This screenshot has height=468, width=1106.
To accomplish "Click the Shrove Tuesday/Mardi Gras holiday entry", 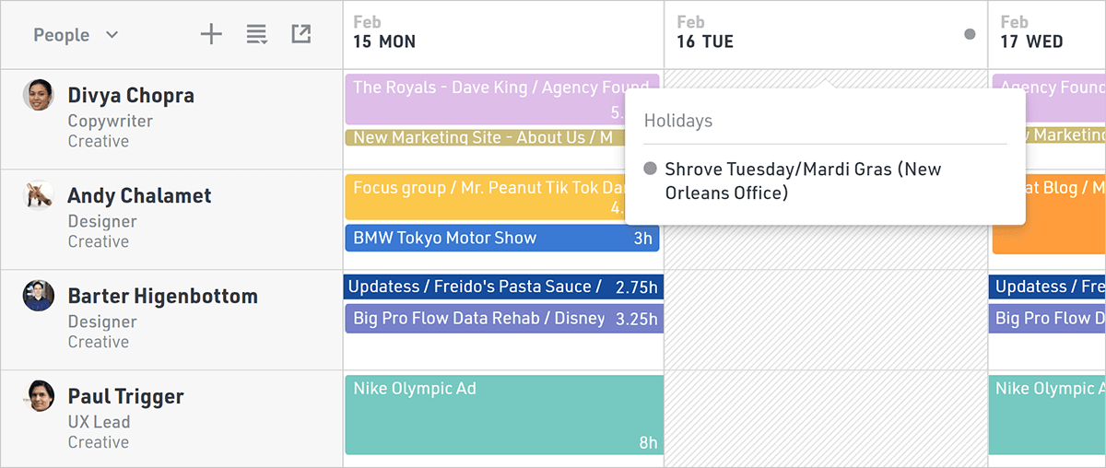I will [x=802, y=181].
